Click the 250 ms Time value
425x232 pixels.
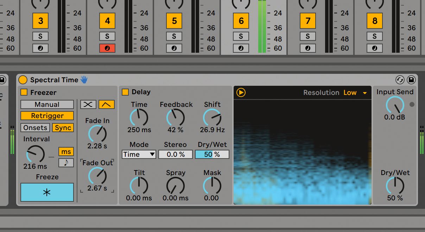139,130
